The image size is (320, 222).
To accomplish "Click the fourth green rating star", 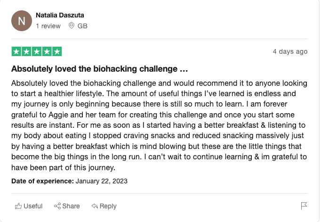I will (x=47, y=51).
